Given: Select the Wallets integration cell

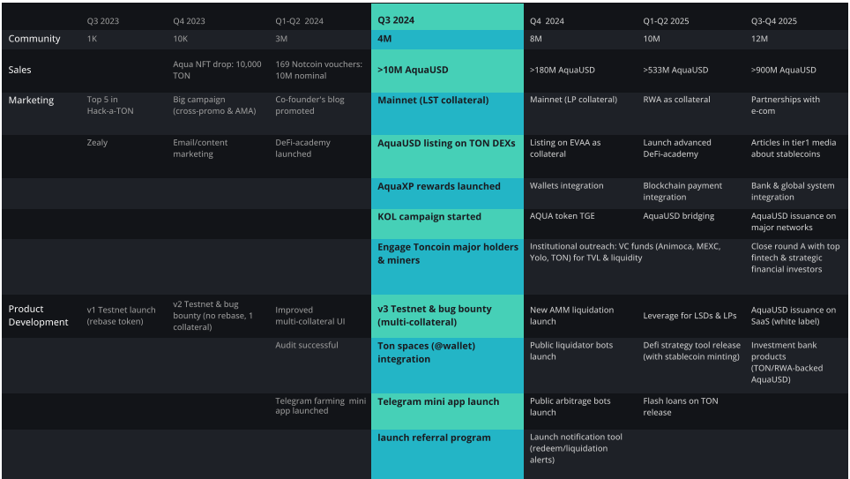Looking at the screenshot, I should tap(567, 186).
